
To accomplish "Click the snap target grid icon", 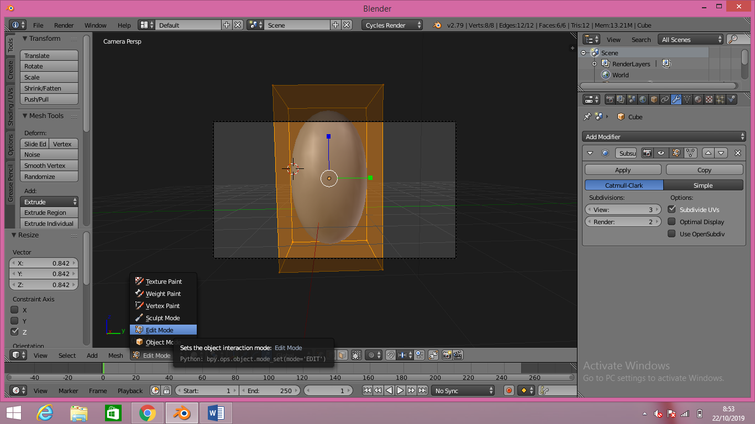I will click(x=420, y=355).
